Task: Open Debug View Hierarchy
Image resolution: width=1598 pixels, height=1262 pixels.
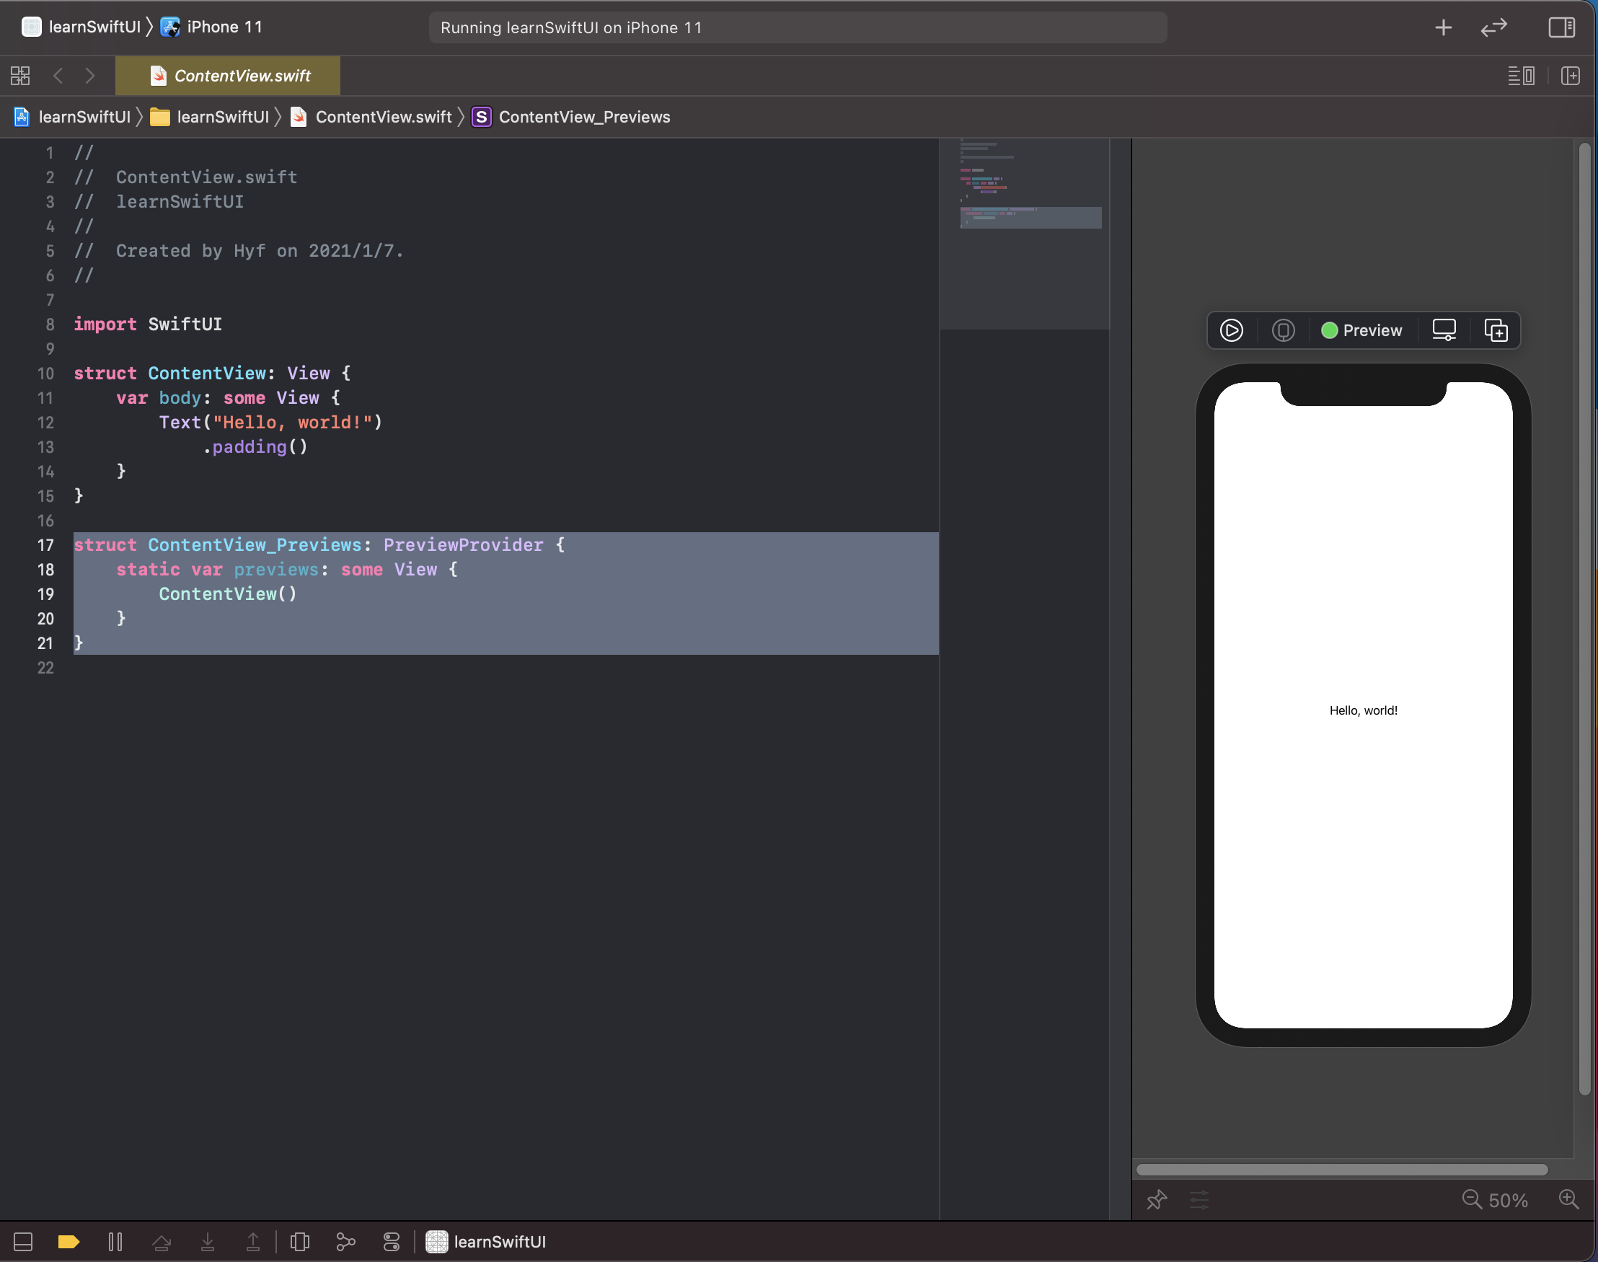Action: tap(300, 1242)
